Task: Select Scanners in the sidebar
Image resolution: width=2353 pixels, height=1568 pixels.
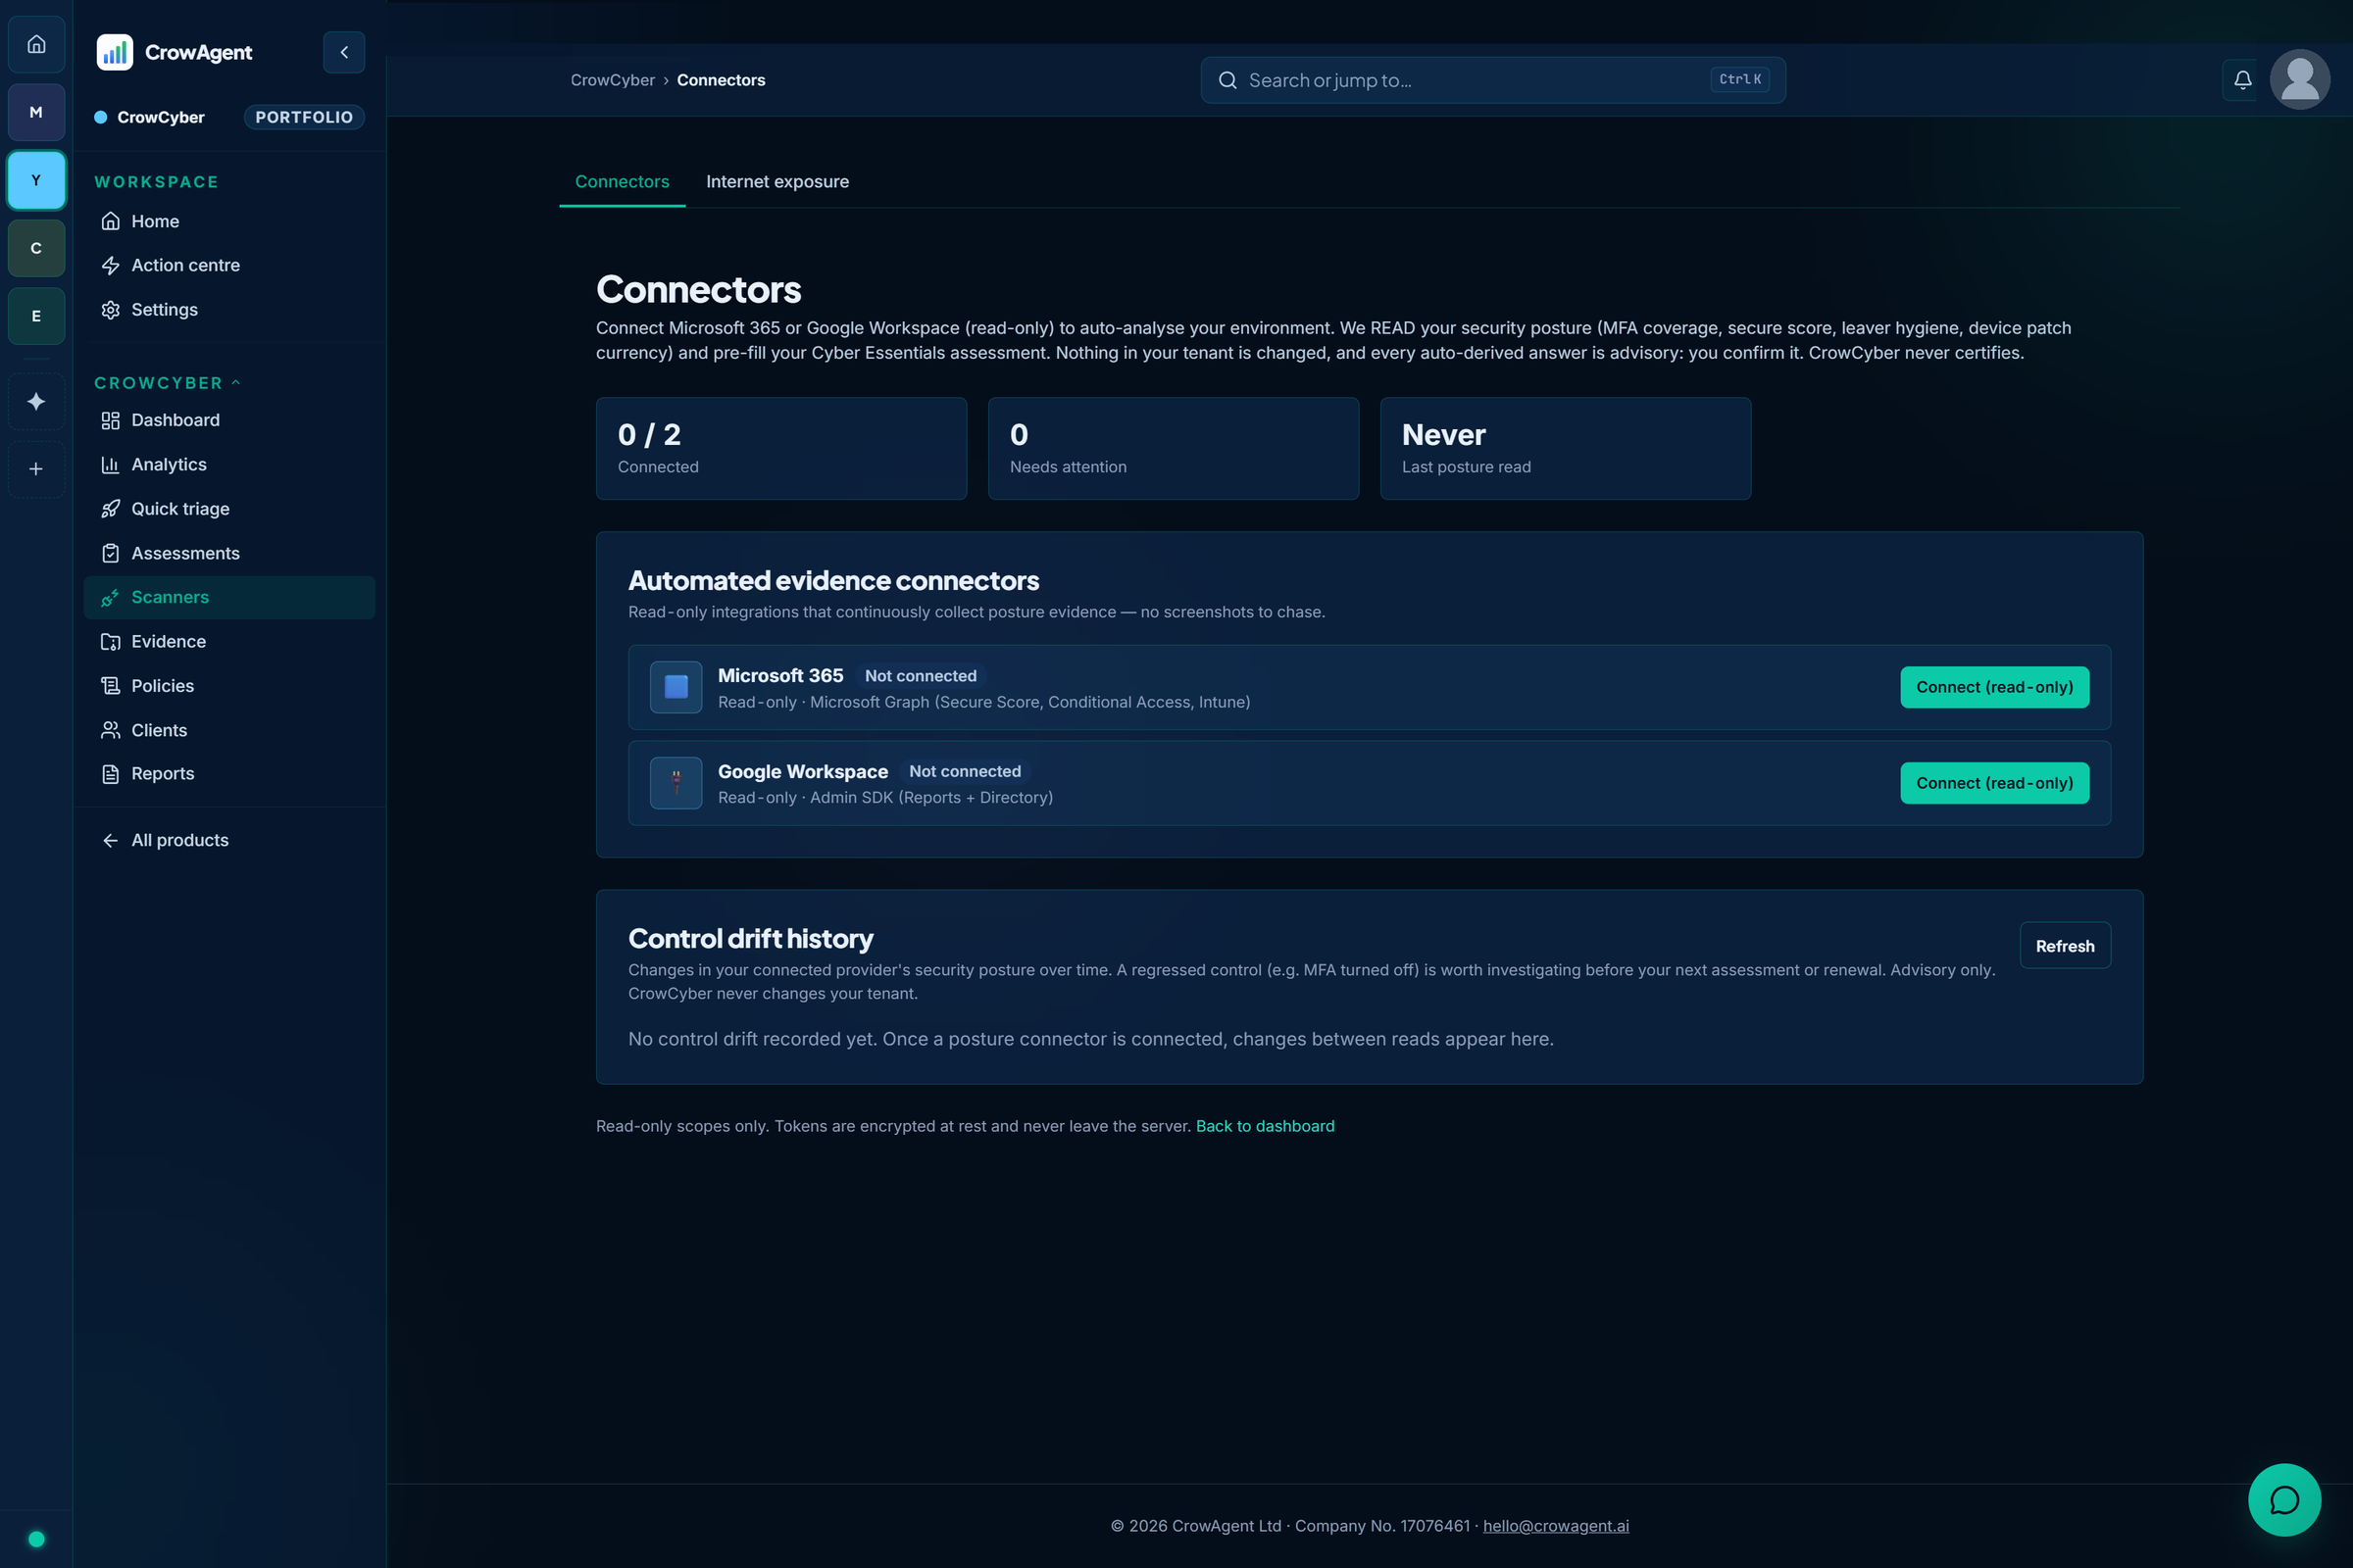Action: click(x=229, y=597)
